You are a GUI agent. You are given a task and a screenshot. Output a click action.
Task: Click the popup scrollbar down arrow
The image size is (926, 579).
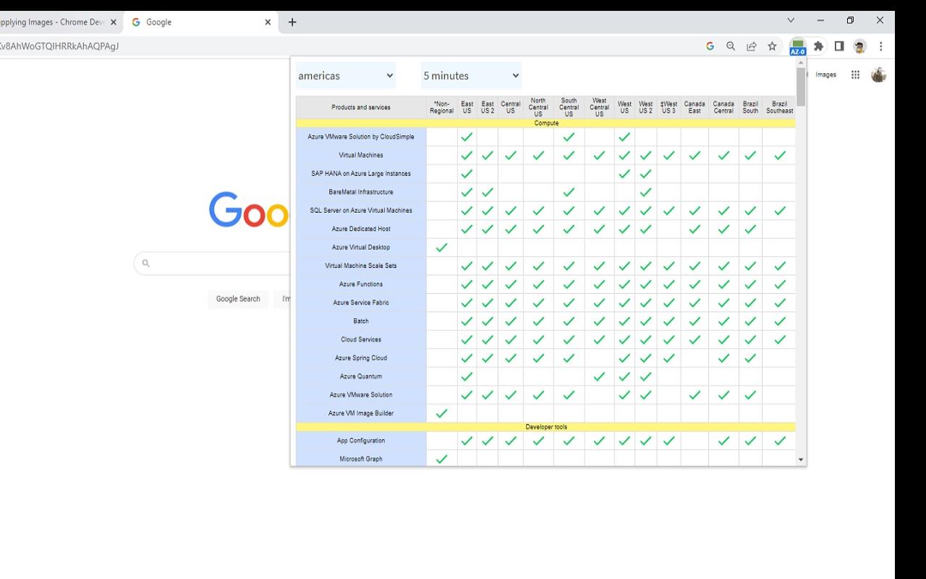coord(801,460)
